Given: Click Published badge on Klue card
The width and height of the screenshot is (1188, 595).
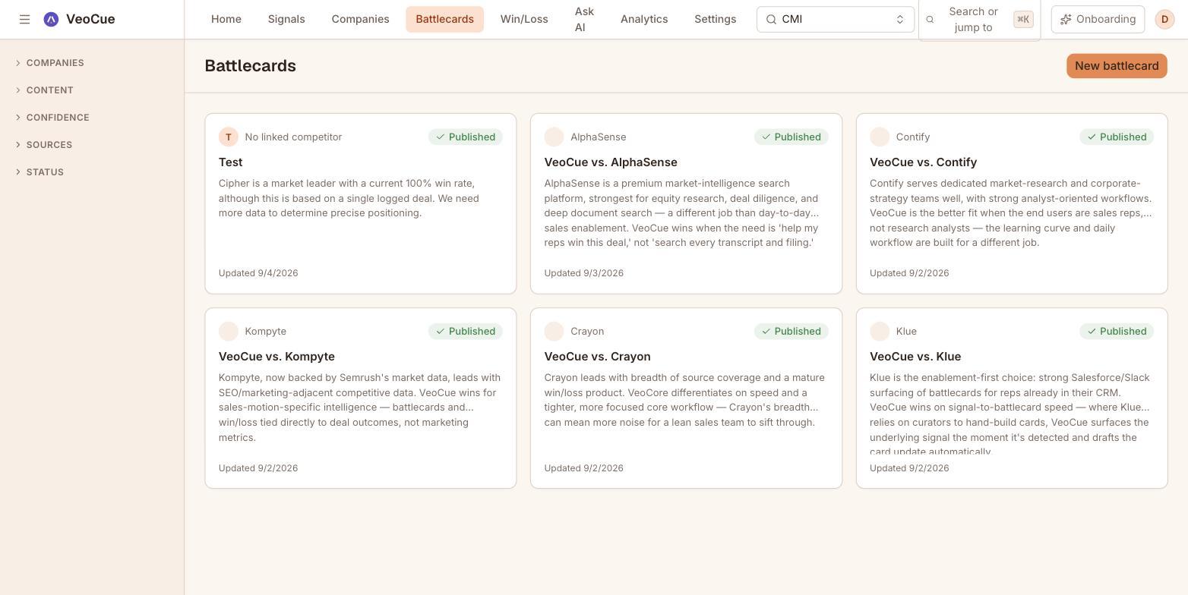Looking at the screenshot, I should [x=1117, y=331].
